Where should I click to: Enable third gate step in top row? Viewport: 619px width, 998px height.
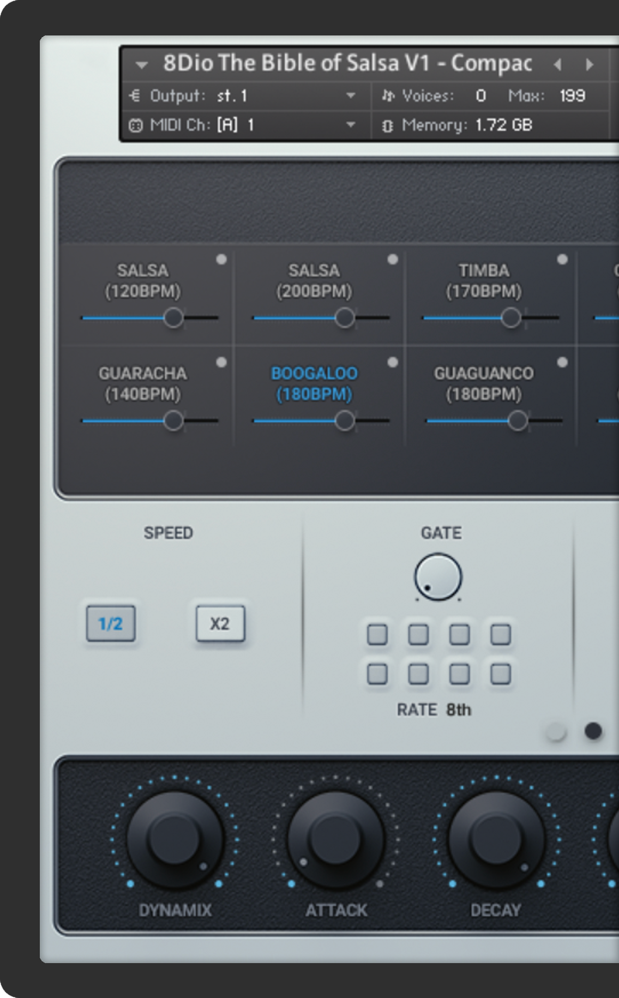pos(459,635)
